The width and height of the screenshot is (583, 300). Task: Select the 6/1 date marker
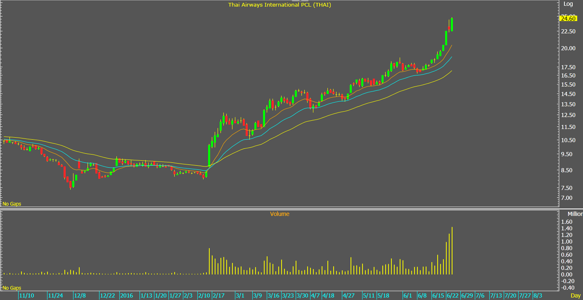(408, 296)
